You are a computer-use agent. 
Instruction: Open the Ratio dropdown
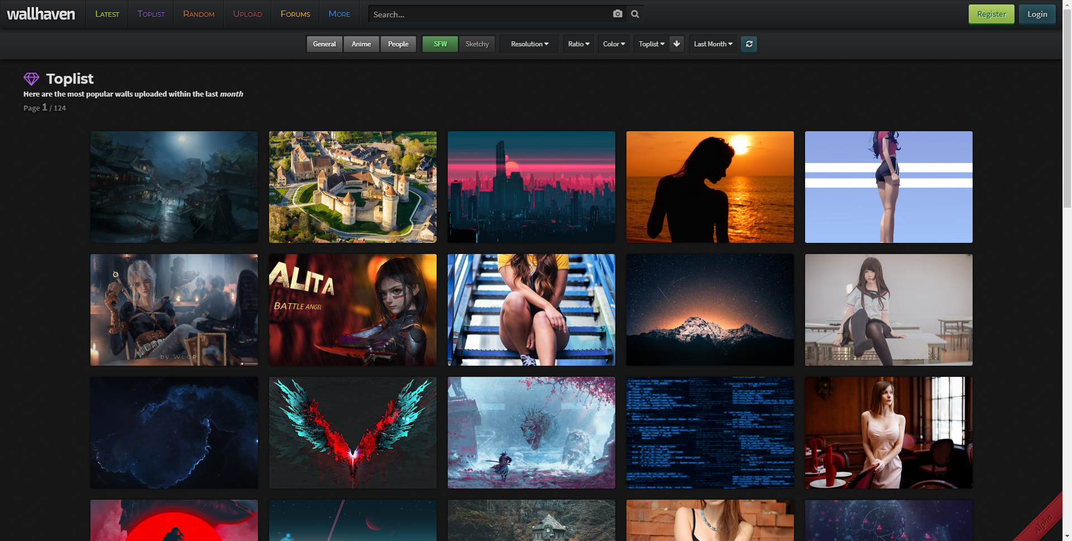click(578, 44)
